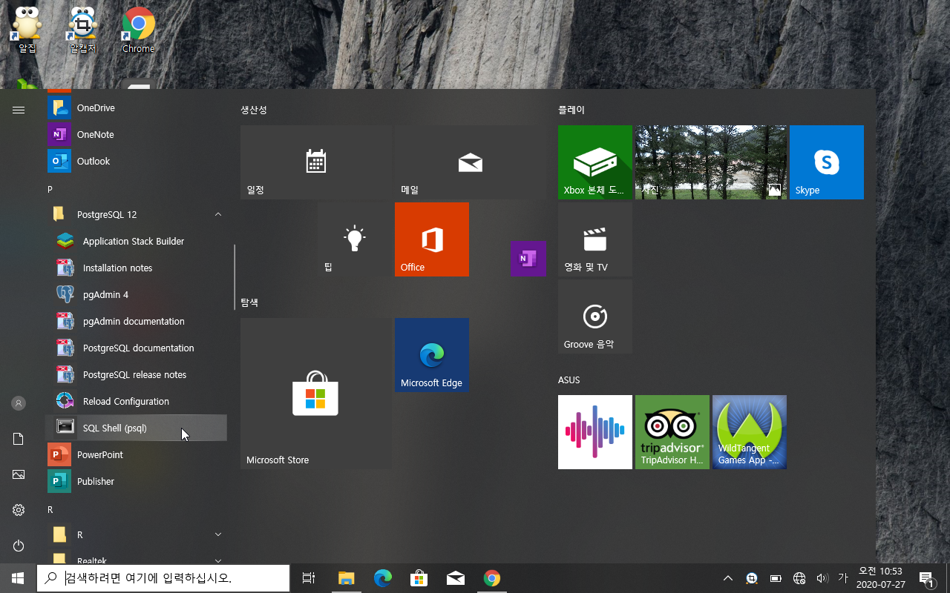Launch Publisher from app list
Screen dimensions: 950x593
coord(136,481)
